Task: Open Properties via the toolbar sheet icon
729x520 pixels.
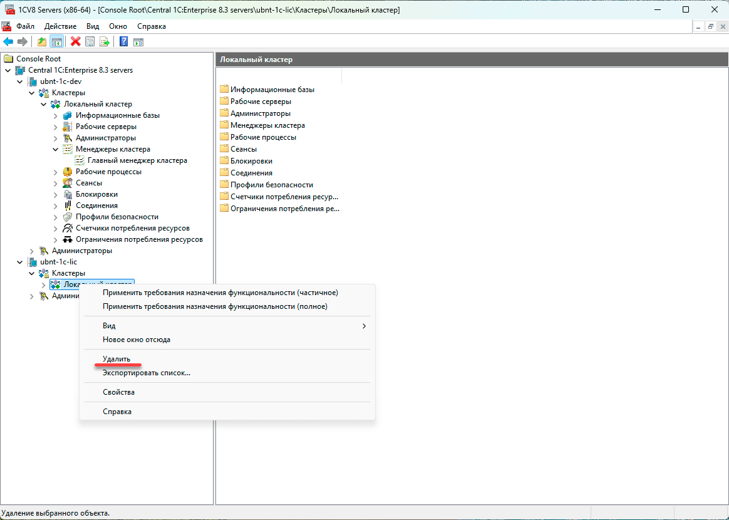Action: (x=90, y=42)
